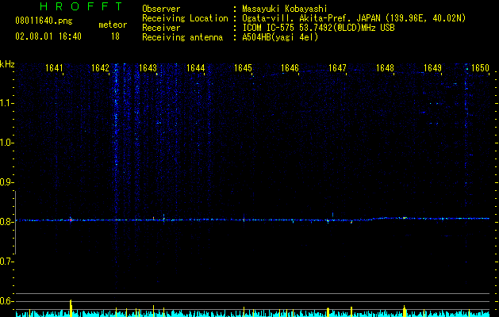Click the 0.7 kHz axis label

(6, 262)
